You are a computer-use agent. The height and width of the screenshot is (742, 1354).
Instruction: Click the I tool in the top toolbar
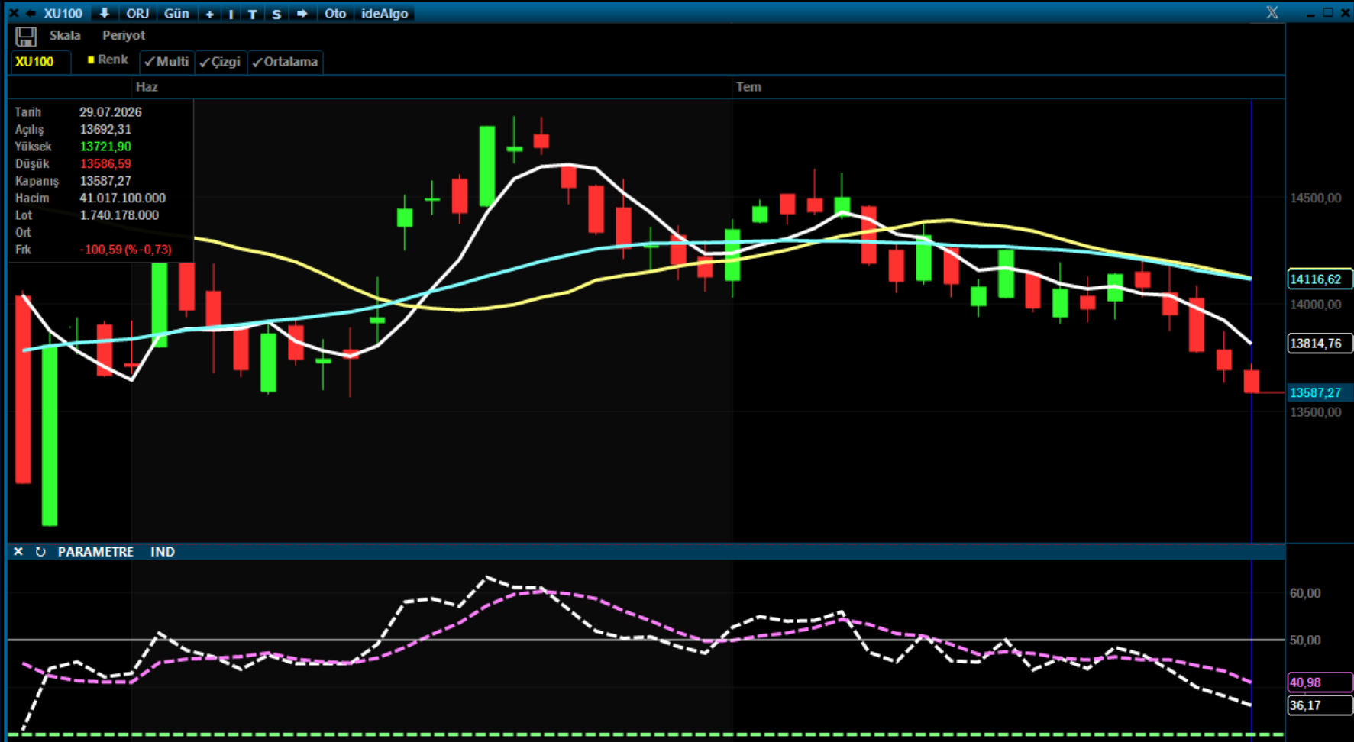[231, 14]
